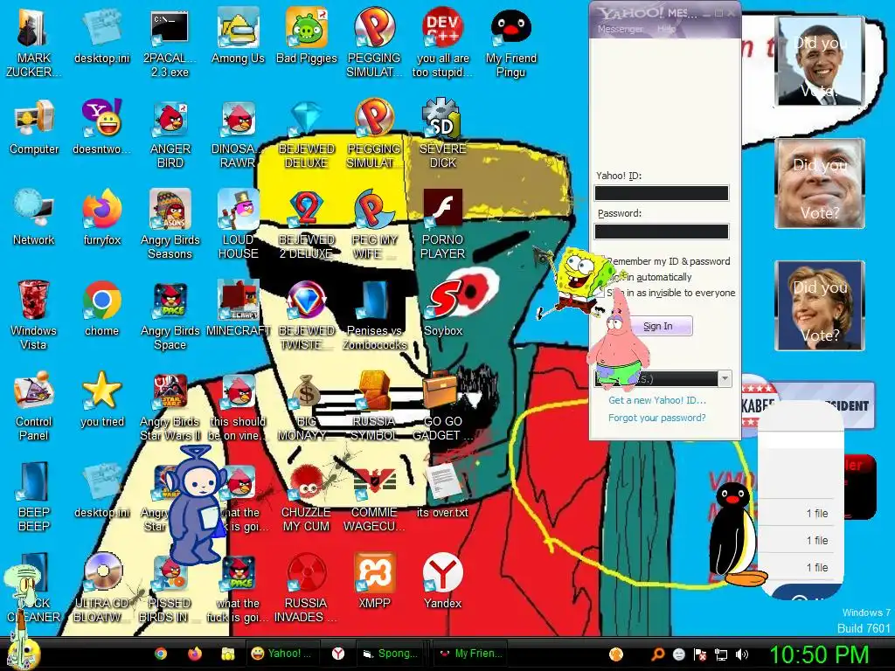This screenshot has height=671, width=895.
Task: Open the its over.txt file
Action: (443, 489)
